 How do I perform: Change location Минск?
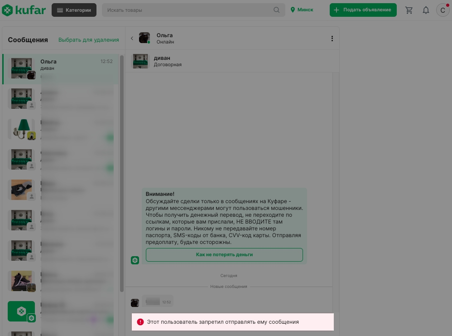(x=302, y=10)
